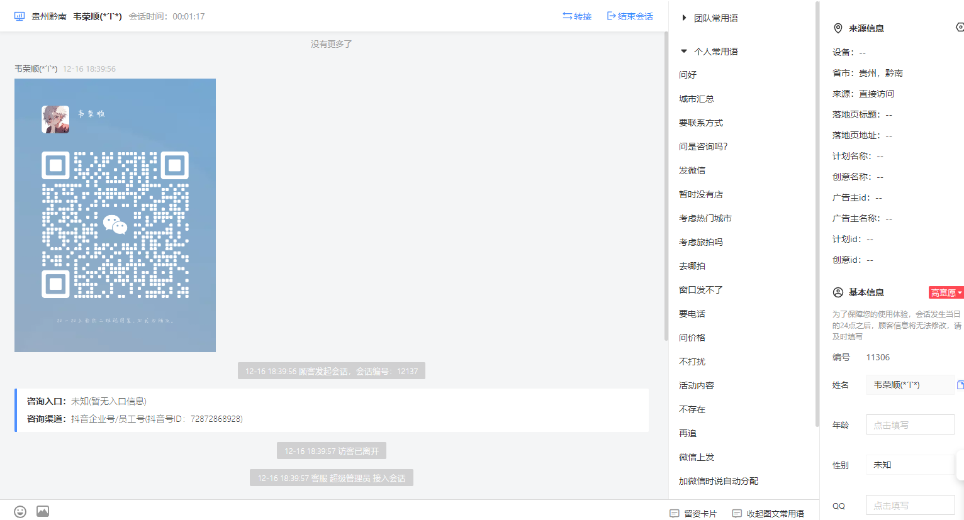Click customer name 韦荣顺 in header
This screenshot has height=520, width=964.
pos(98,16)
